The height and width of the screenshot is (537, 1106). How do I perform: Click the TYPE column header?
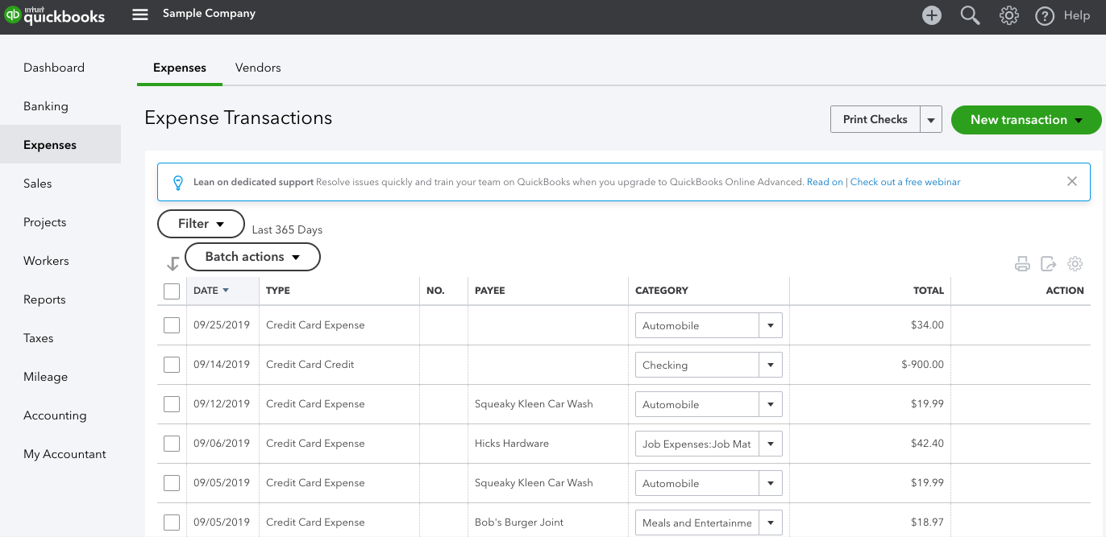click(278, 291)
